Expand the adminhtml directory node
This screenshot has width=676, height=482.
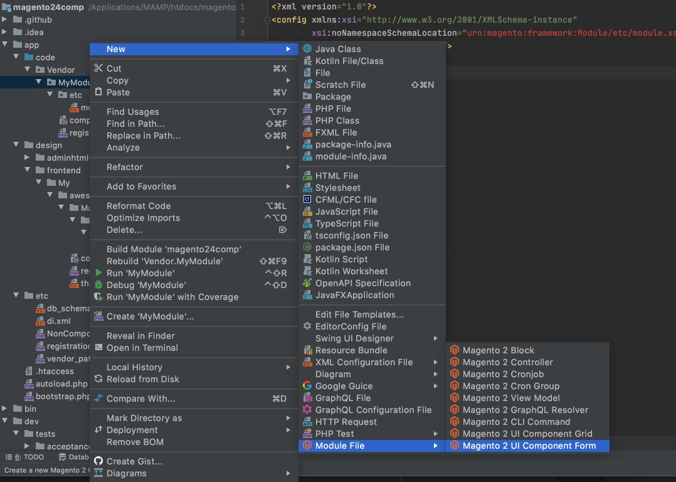28,158
